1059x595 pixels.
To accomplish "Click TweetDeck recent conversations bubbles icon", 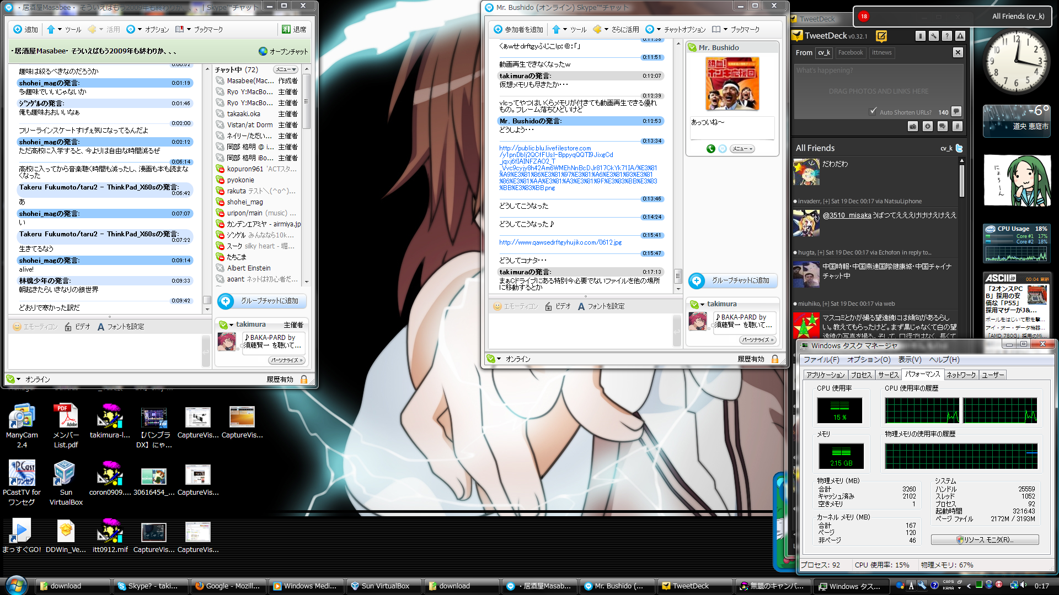I will click(943, 126).
